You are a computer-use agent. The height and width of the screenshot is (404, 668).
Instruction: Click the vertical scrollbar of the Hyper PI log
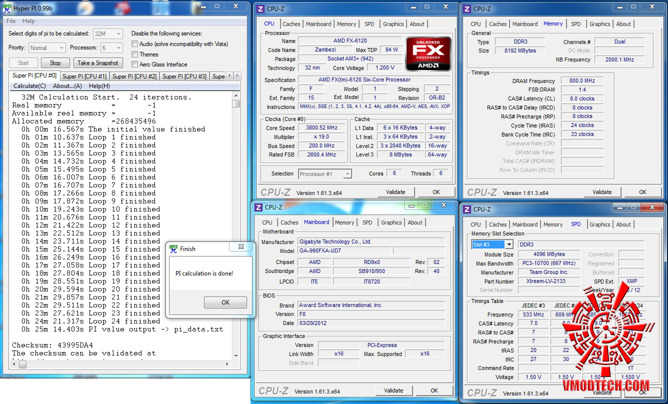[x=236, y=226]
